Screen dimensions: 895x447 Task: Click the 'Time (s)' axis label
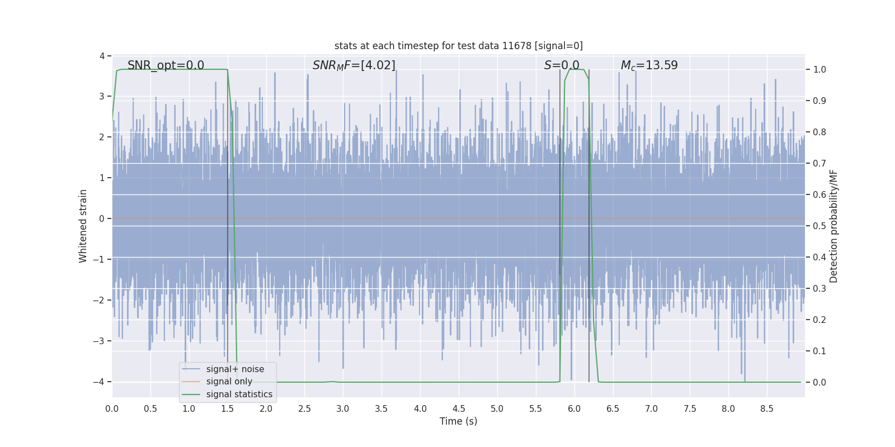click(x=459, y=421)
